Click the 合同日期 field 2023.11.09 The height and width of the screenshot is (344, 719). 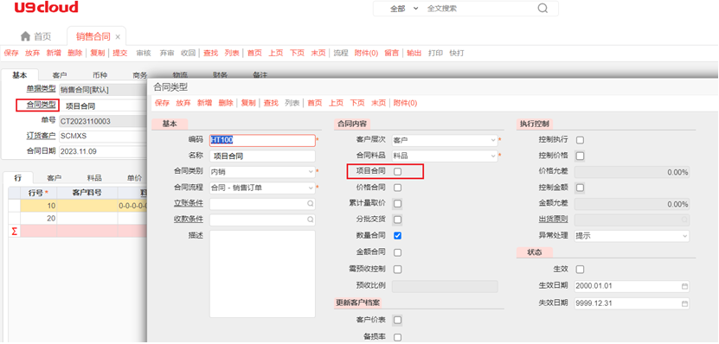tap(103, 151)
